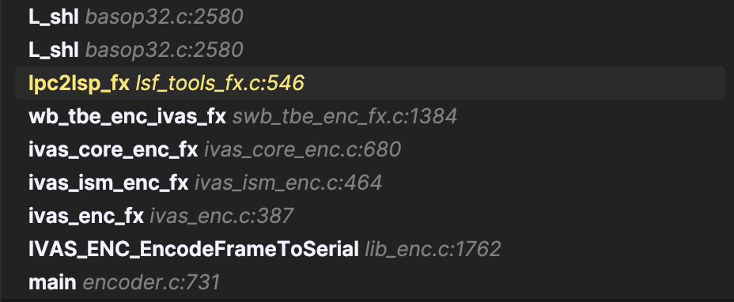This screenshot has width=734, height=302.
Task: Click blank area of selected yellow row
Action: (x=515, y=83)
